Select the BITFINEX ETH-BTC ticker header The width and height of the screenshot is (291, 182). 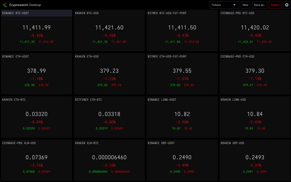[x=88, y=100]
